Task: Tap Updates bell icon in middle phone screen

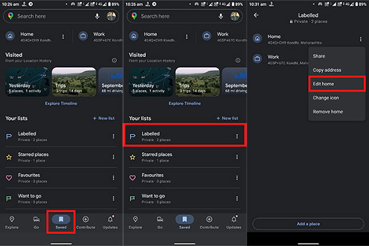Action: coord(234,219)
